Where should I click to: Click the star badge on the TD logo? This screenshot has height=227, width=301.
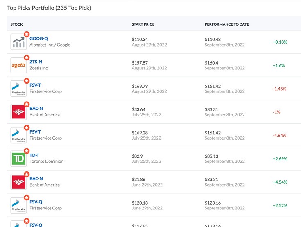27,151
